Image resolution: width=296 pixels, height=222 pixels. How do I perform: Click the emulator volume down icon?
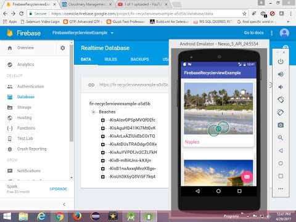(281, 87)
